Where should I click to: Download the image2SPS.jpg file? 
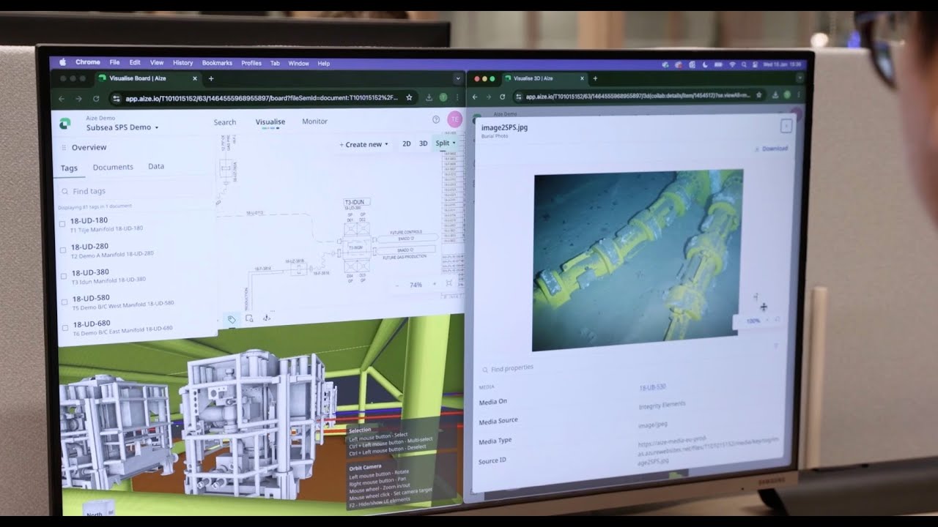point(771,149)
